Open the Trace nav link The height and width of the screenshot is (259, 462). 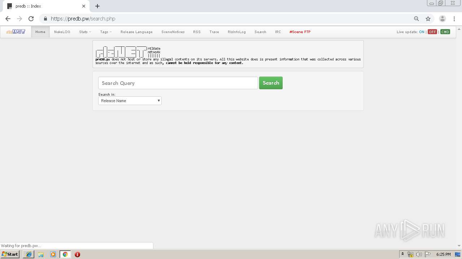pos(214,32)
